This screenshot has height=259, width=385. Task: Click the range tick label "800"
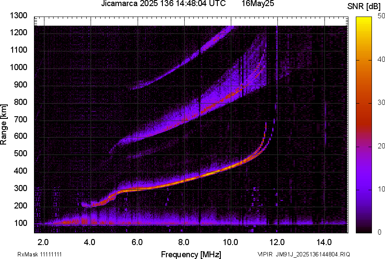pos(20,102)
